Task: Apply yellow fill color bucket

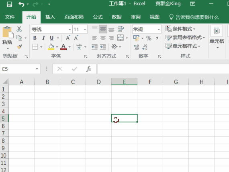Action: point(51,47)
